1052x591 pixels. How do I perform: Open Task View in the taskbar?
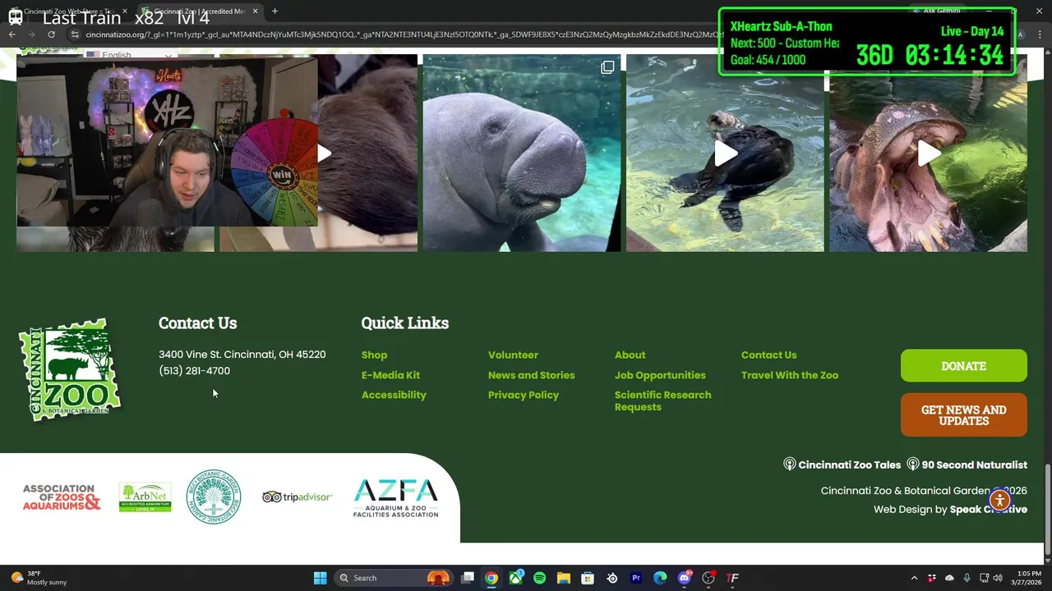[467, 578]
